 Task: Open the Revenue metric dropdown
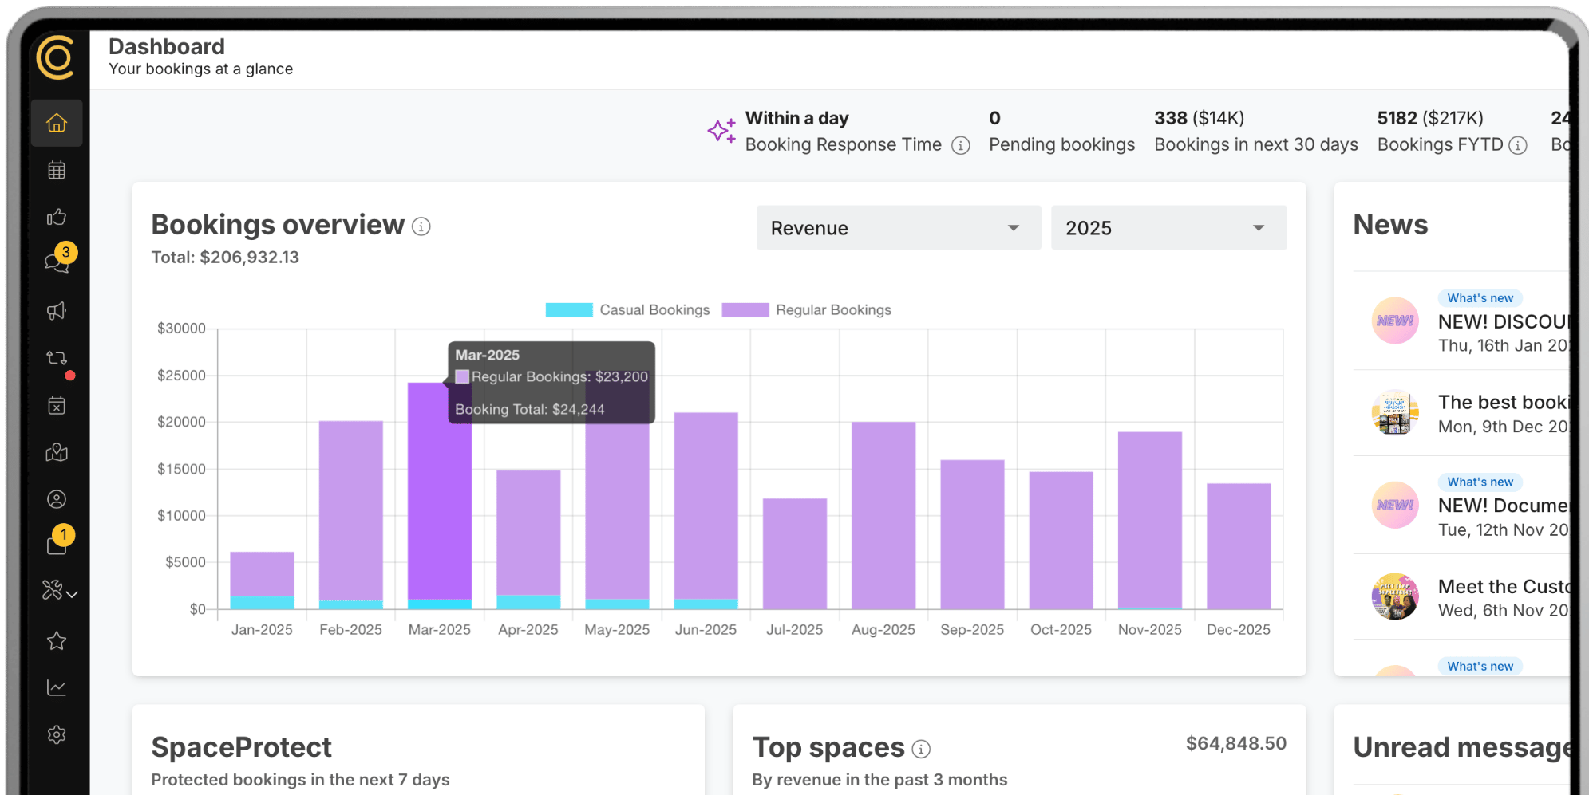click(898, 228)
